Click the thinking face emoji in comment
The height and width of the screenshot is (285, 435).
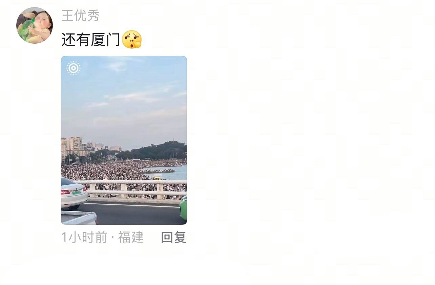point(131,39)
